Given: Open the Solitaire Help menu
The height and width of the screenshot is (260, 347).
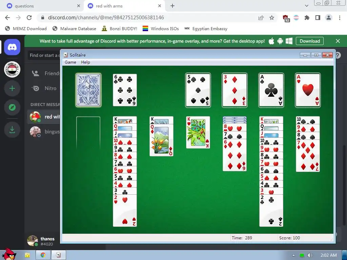Looking at the screenshot, I should tap(85, 62).
